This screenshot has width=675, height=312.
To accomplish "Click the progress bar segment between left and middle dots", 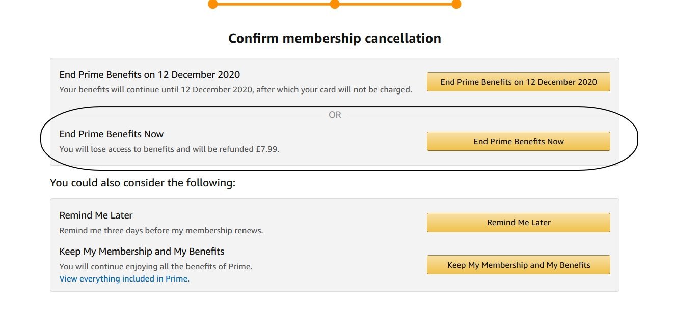I will 274,4.
